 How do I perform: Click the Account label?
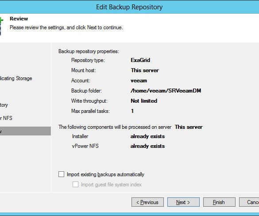pos(81,81)
